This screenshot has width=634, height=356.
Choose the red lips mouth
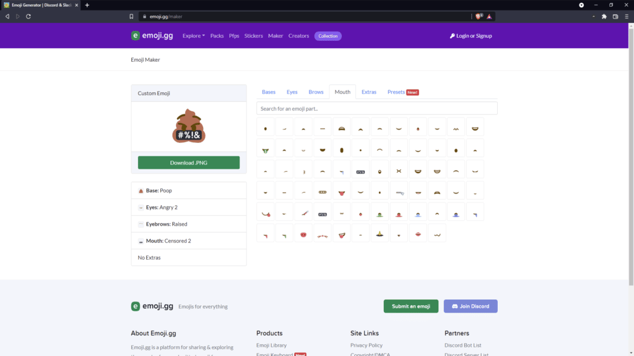(418, 234)
